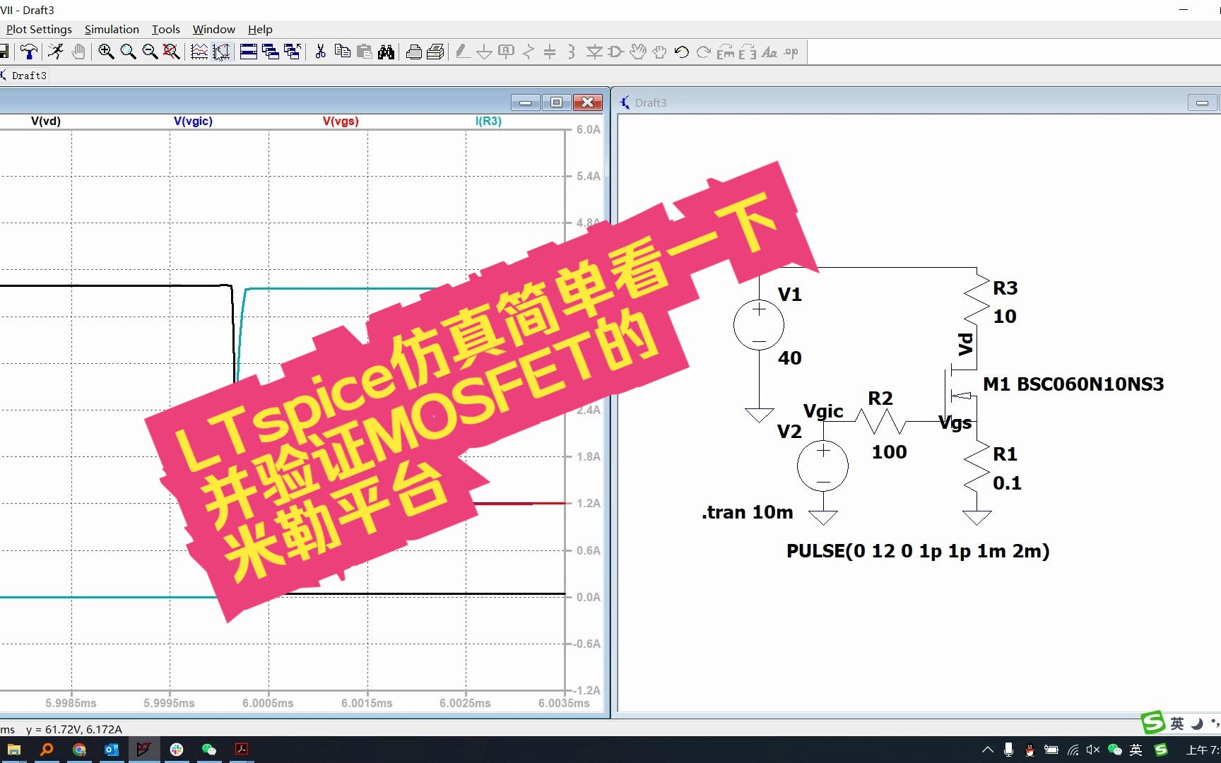Viewport: 1221px width, 763px height.
Task: Click the V(vgic) trace label
Action: click(x=193, y=121)
